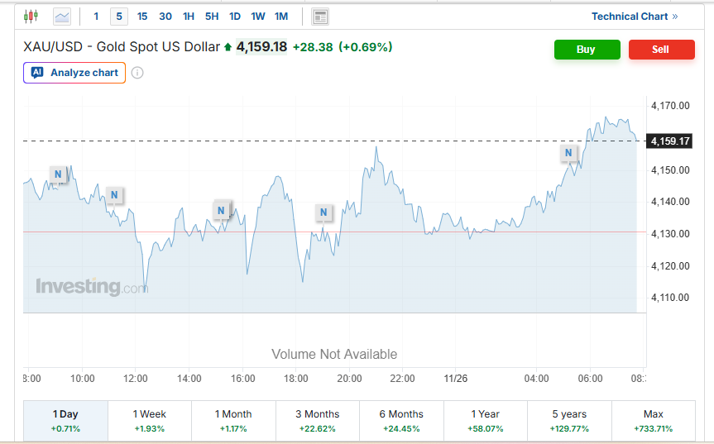Open the news marker just before 10:00
The width and height of the screenshot is (714, 444).
point(57,174)
